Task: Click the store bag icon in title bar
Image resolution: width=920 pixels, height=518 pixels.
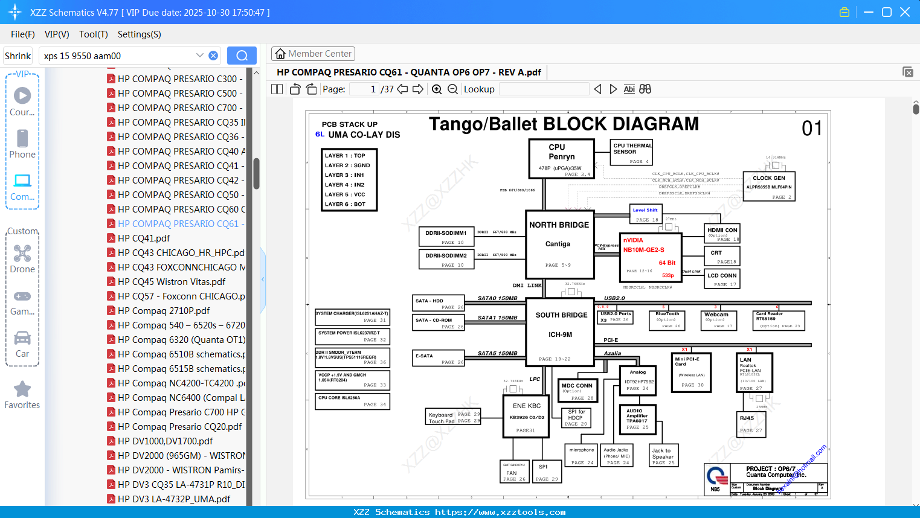Action: [844, 12]
